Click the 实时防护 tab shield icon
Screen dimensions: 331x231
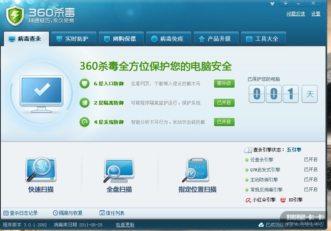click(59, 39)
